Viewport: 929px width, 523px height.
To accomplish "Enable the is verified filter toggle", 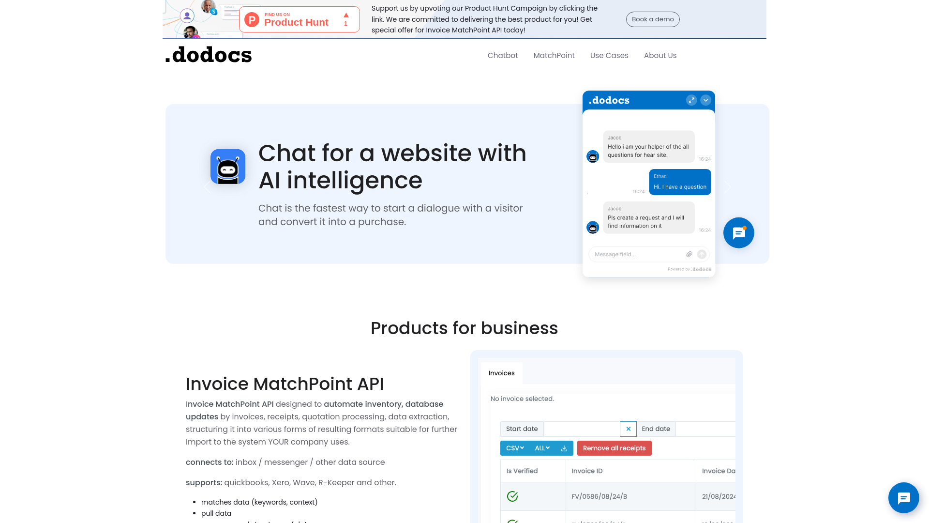I will click(x=522, y=471).
